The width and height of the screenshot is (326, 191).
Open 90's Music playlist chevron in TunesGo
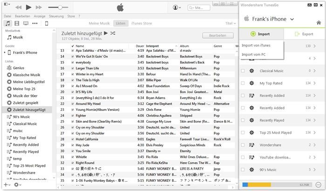[314, 170]
